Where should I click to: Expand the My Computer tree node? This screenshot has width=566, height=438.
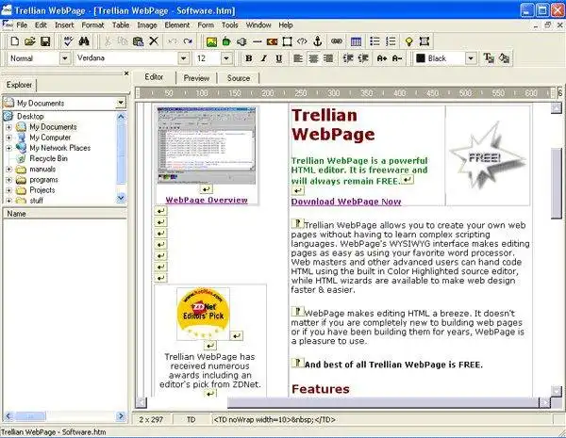[x=9, y=138]
